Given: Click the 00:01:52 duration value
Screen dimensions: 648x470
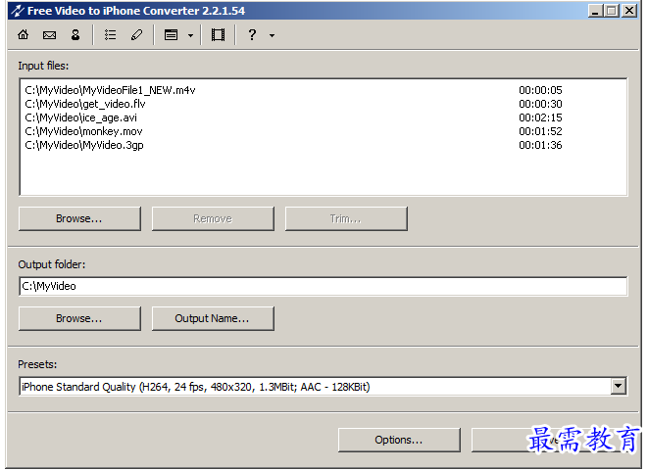Looking at the screenshot, I should (540, 131).
